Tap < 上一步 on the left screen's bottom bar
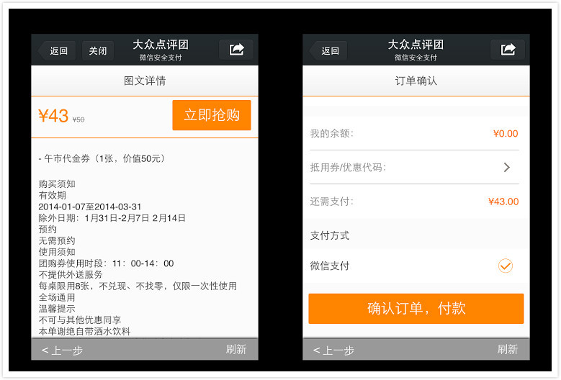 click(x=62, y=350)
